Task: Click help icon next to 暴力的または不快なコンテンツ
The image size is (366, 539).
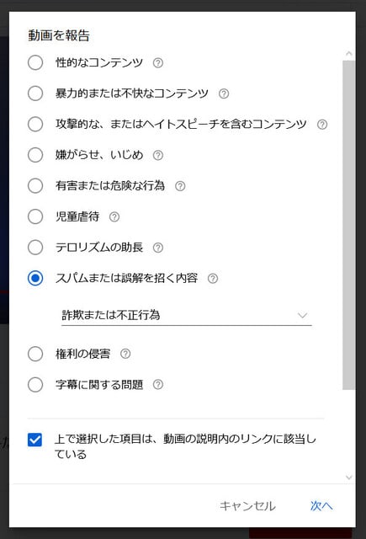Action: click(224, 93)
